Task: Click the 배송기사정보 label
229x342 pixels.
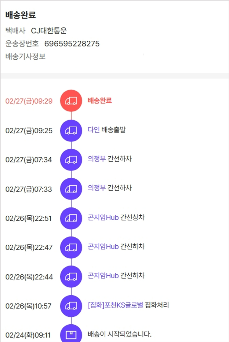Action: 25,57
